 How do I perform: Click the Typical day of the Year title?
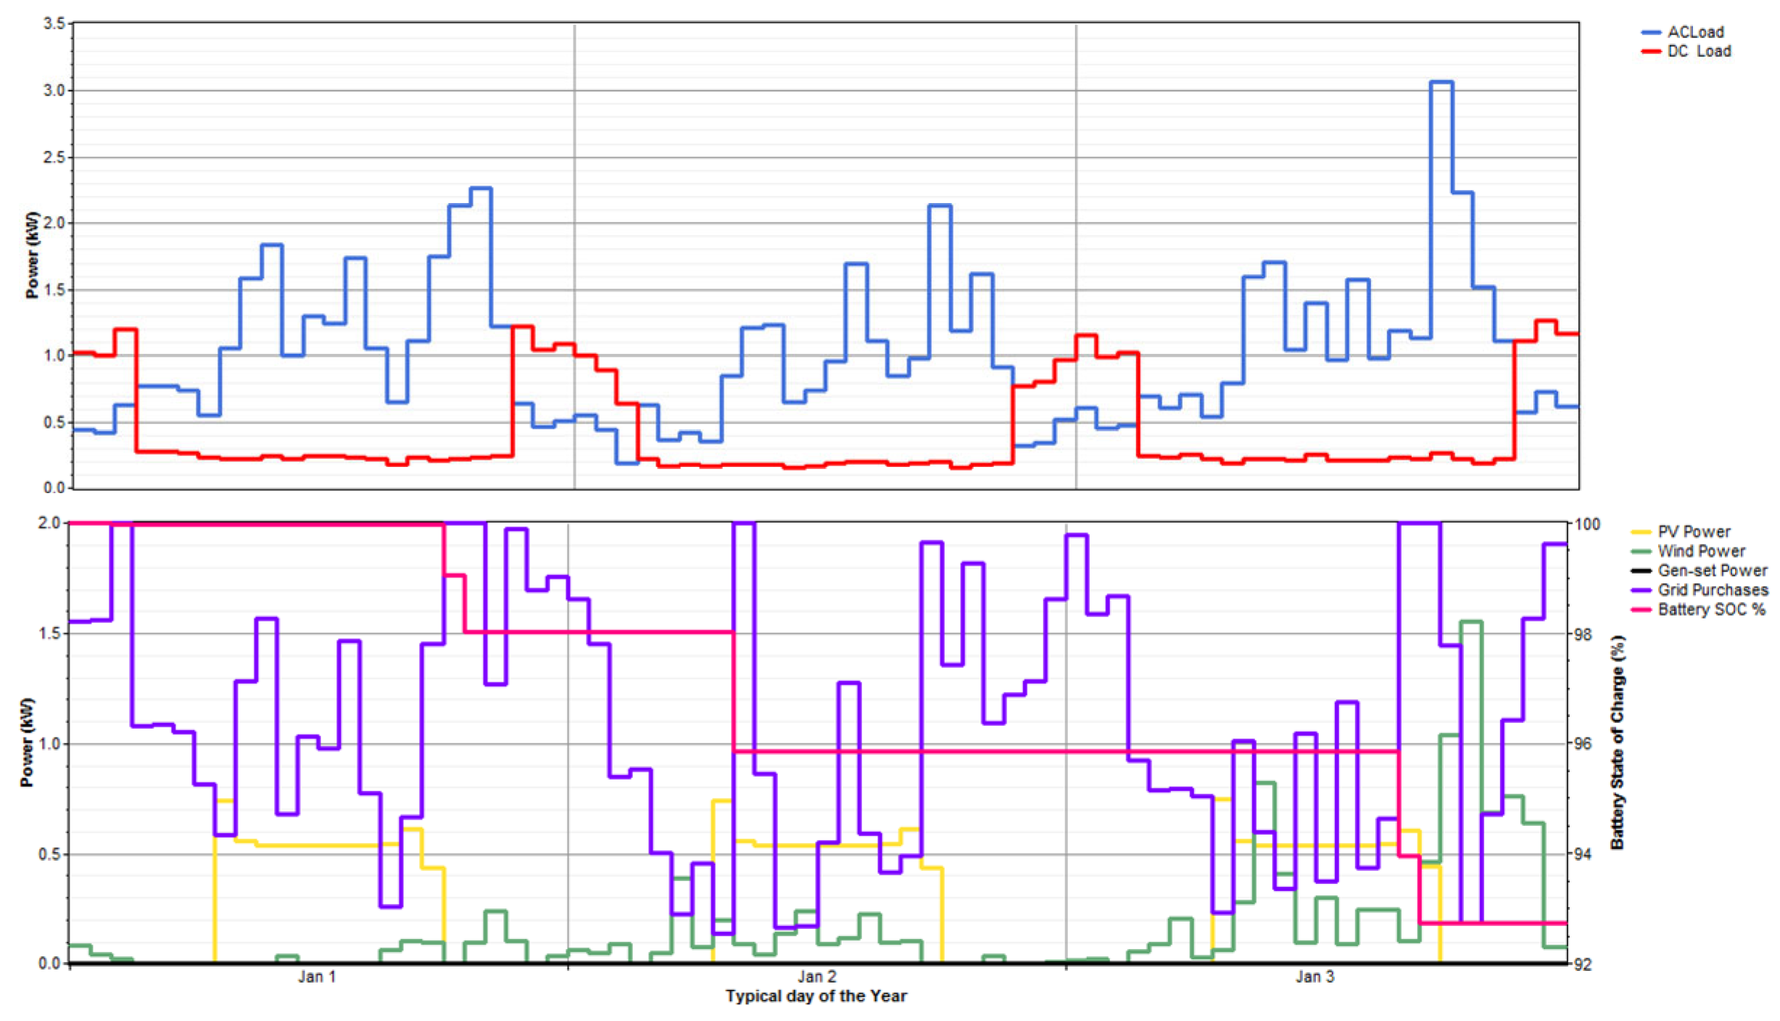point(816,996)
